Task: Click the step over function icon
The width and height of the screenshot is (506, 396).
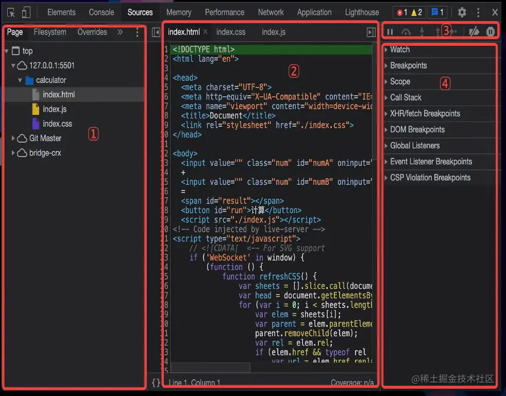Action: [406, 32]
